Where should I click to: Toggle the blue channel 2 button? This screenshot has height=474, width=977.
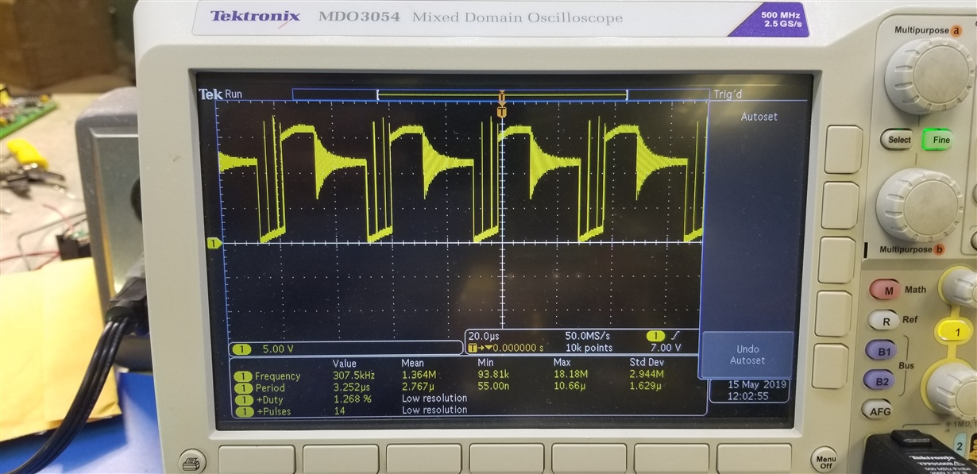pyautogui.click(x=960, y=446)
